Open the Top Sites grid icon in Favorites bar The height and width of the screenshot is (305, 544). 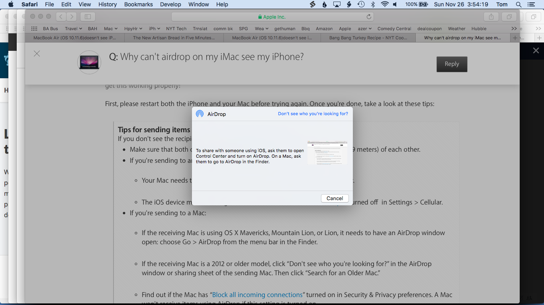(x=34, y=29)
